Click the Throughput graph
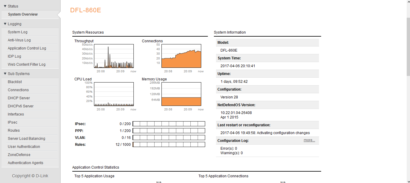 tap(114, 56)
